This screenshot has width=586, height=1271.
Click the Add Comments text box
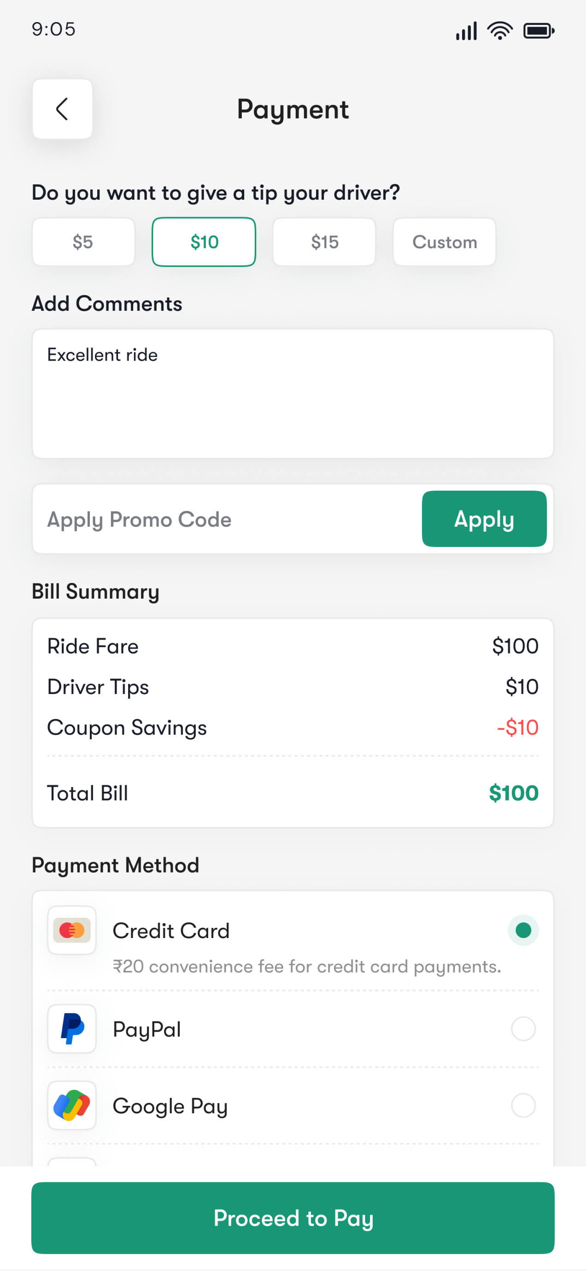(293, 394)
